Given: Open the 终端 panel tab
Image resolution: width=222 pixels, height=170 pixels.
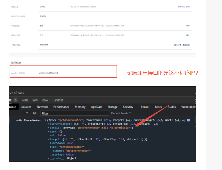Looking at the screenshot, I should point(45,100).
